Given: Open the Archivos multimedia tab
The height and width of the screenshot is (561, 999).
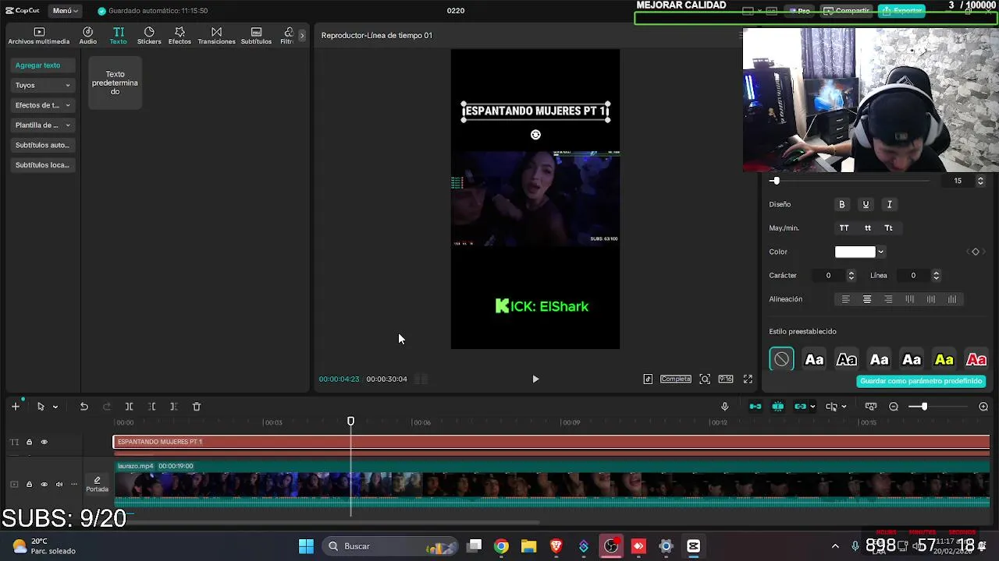Looking at the screenshot, I should click(39, 36).
